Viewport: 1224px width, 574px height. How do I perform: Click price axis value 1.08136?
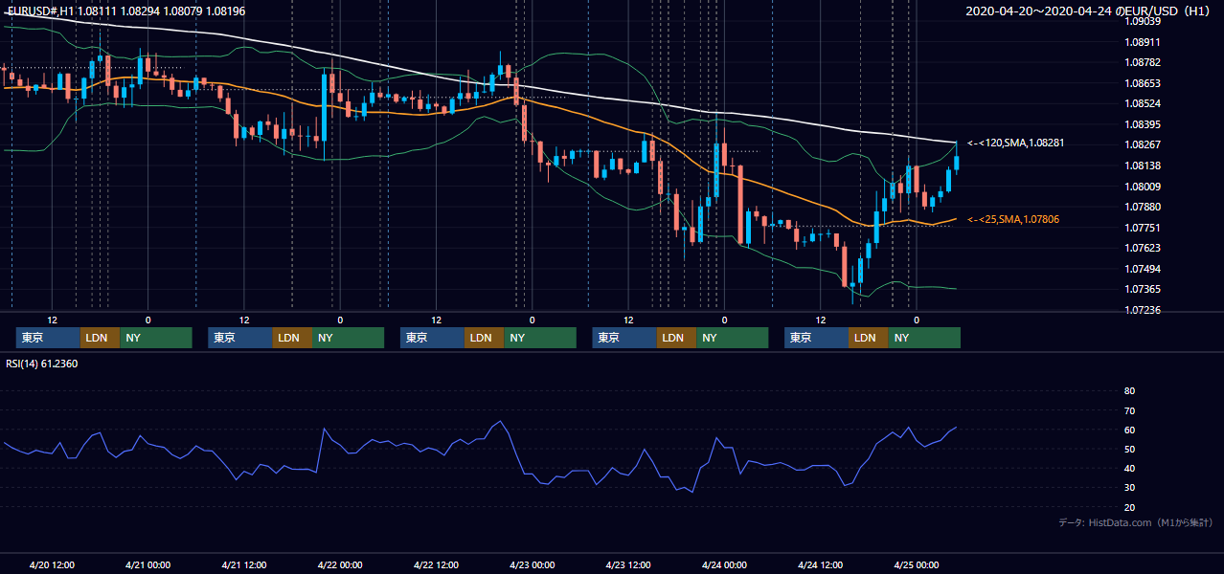click(x=1142, y=166)
